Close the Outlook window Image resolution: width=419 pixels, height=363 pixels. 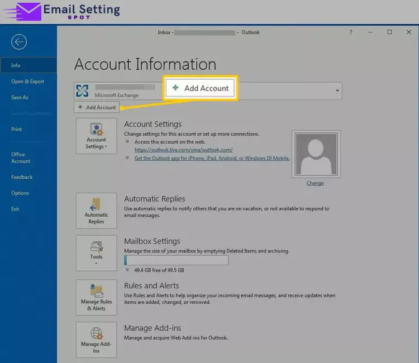(409, 32)
